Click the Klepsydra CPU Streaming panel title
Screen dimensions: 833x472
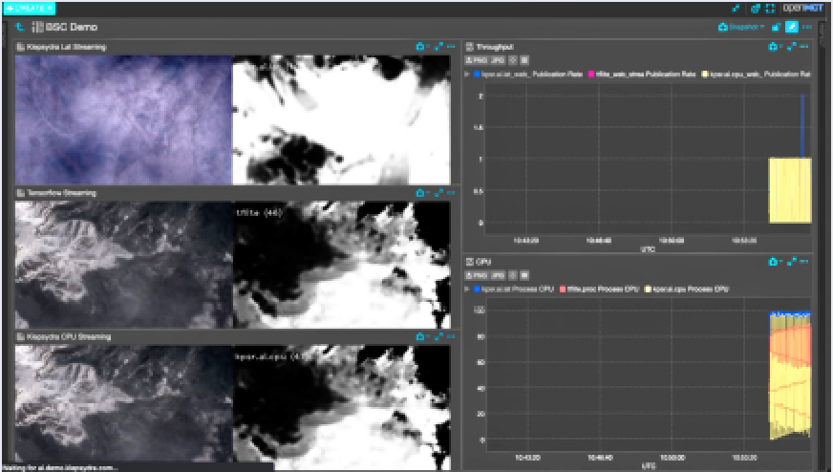coord(69,336)
